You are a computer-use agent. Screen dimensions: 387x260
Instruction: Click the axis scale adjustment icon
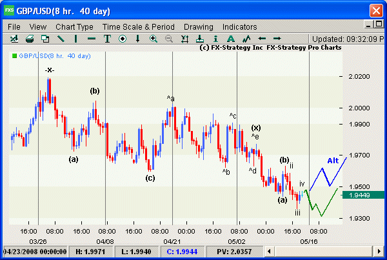point(184,39)
